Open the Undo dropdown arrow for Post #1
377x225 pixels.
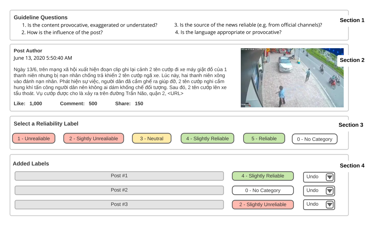[330, 177]
